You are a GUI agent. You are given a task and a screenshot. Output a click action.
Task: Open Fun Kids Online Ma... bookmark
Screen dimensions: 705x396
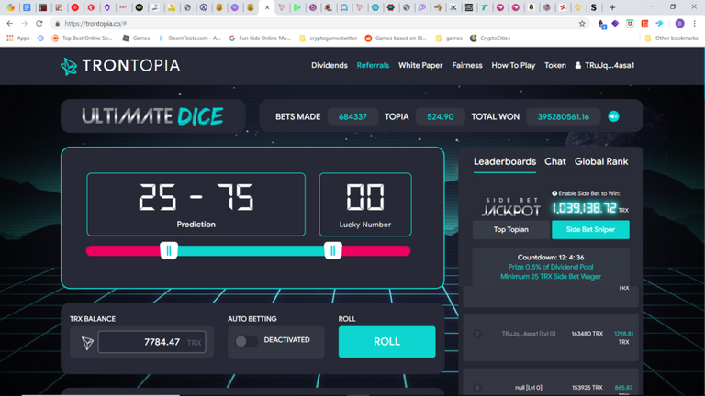[260, 38]
